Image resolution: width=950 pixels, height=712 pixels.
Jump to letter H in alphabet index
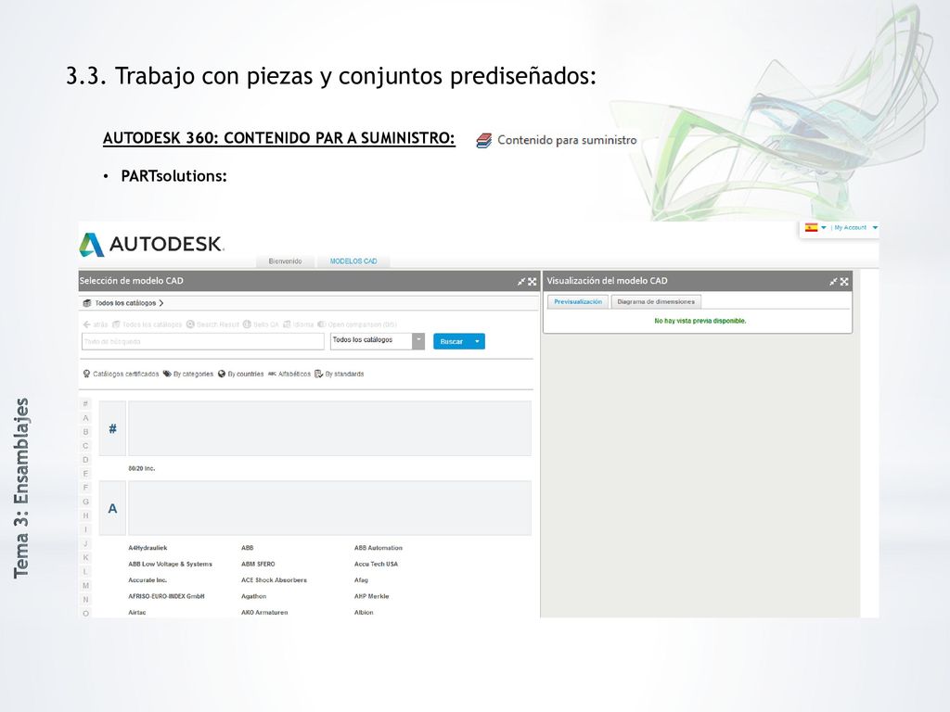point(85,515)
